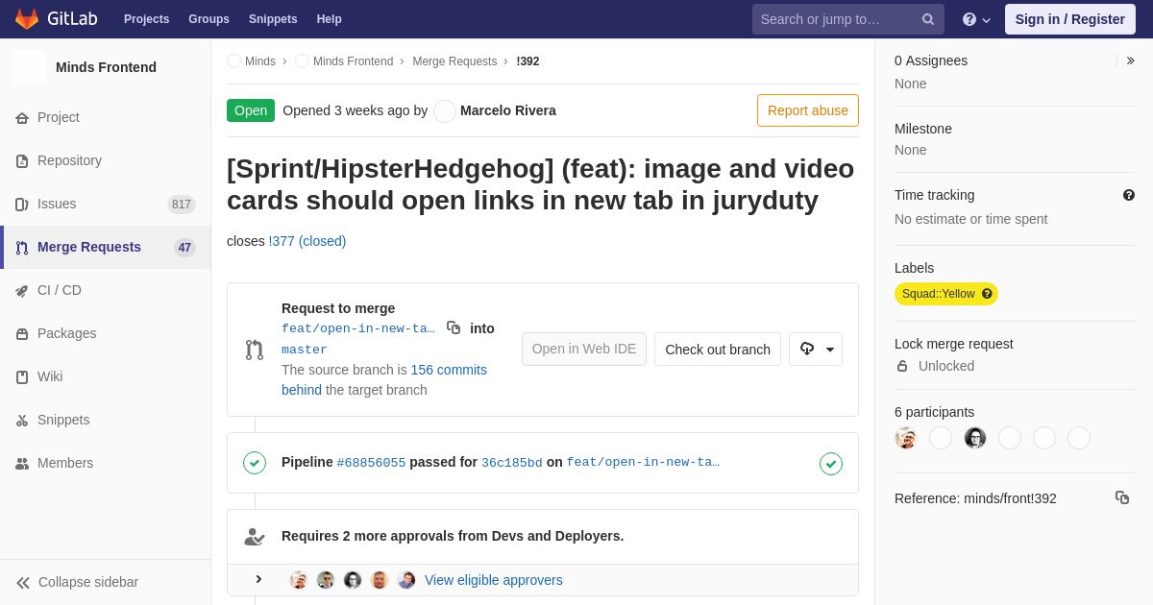The image size is (1153, 605).
Task: Click the third participant avatar
Action: tap(975, 438)
